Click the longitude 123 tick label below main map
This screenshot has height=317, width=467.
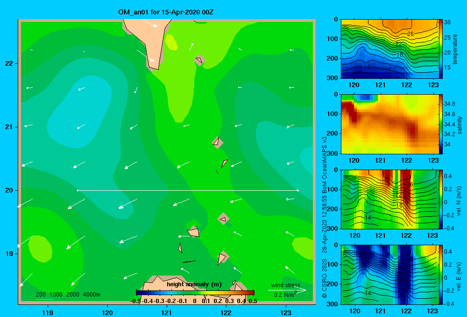[286, 312]
